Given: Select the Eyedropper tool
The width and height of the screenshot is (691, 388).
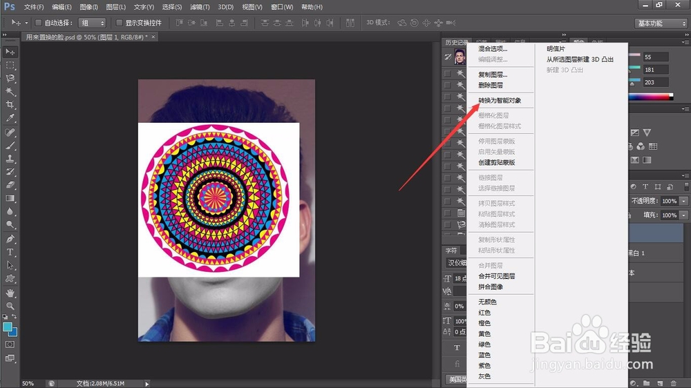Looking at the screenshot, I should coord(10,118).
